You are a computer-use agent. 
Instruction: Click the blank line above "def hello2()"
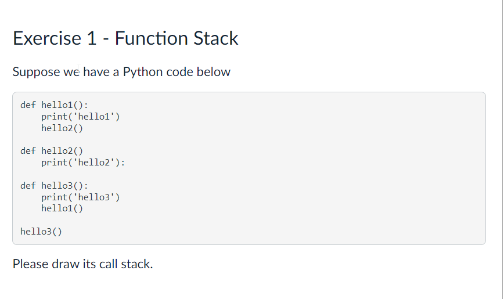(x=249, y=139)
